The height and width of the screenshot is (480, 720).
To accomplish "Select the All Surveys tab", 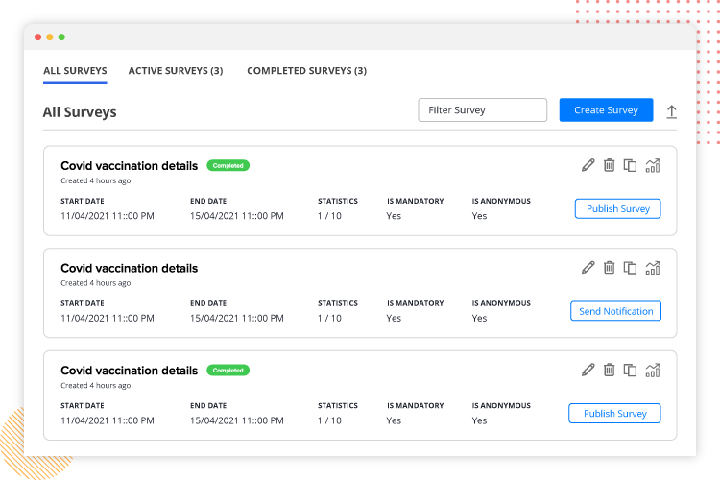I will [x=75, y=71].
